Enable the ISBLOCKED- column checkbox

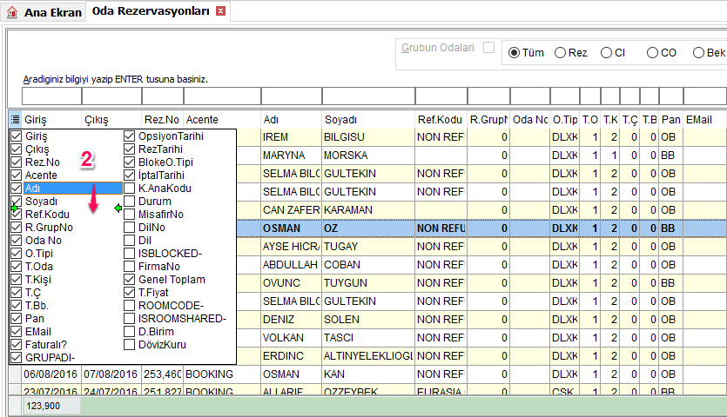pyautogui.click(x=130, y=253)
